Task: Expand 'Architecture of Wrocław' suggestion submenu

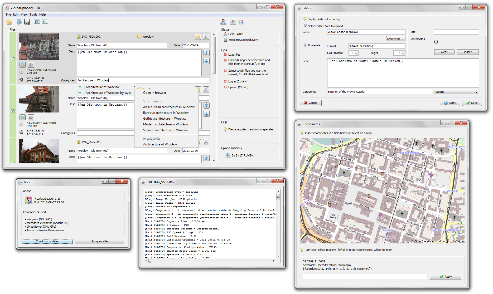Action: tap(107, 87)
